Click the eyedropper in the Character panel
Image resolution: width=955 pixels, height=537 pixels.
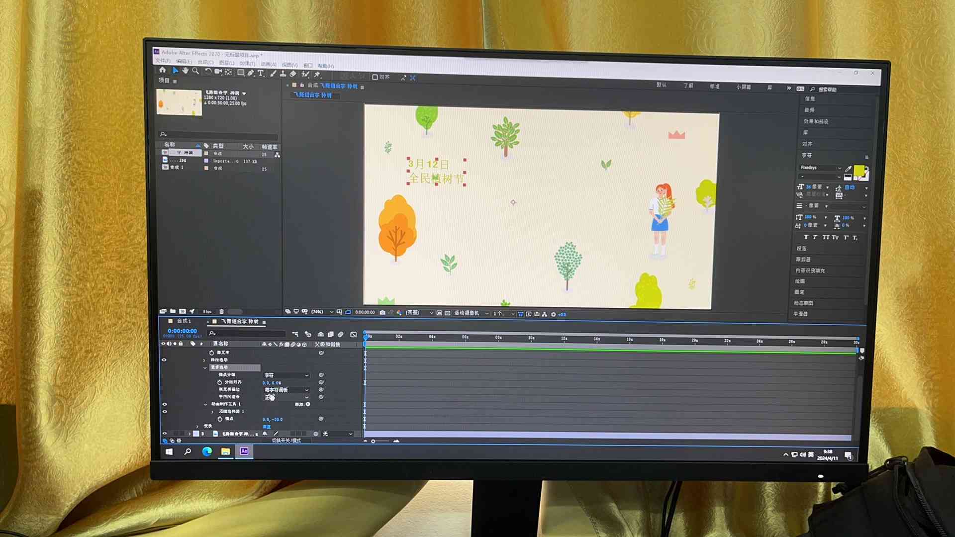(849, 169)
